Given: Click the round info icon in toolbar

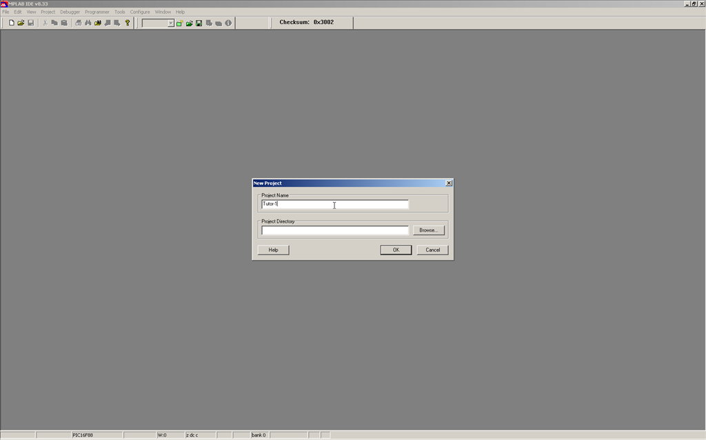Looking at the screenshot, I should coord(228,23).
